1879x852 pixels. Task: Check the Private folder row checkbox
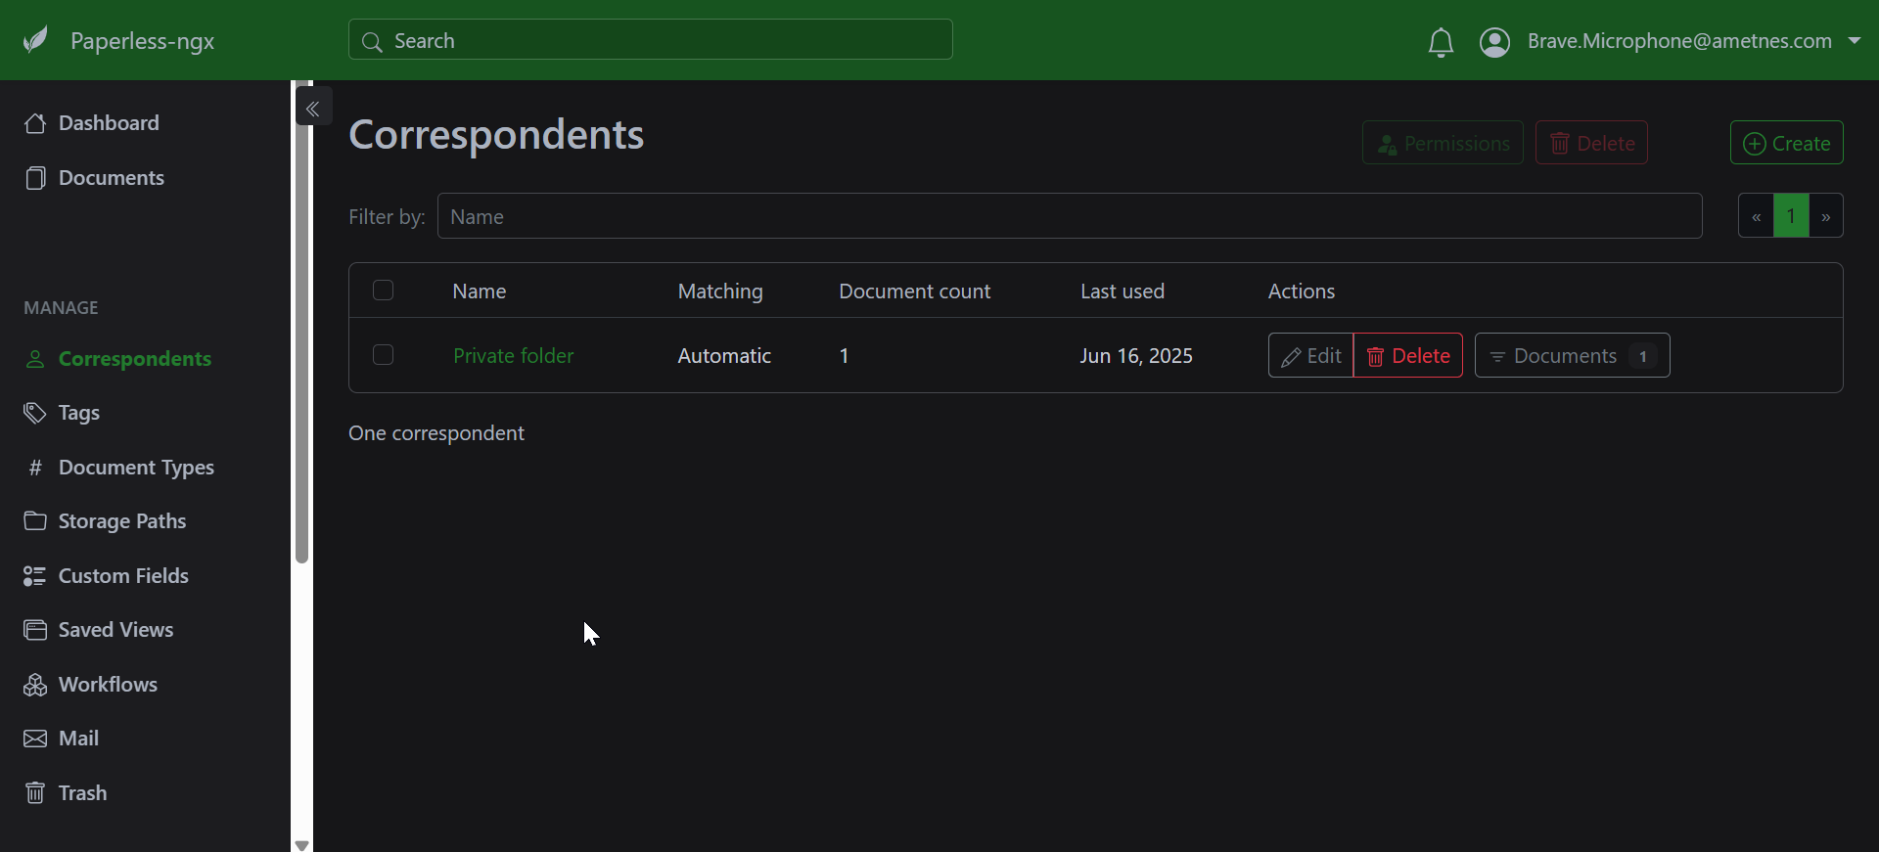[384, 355]
